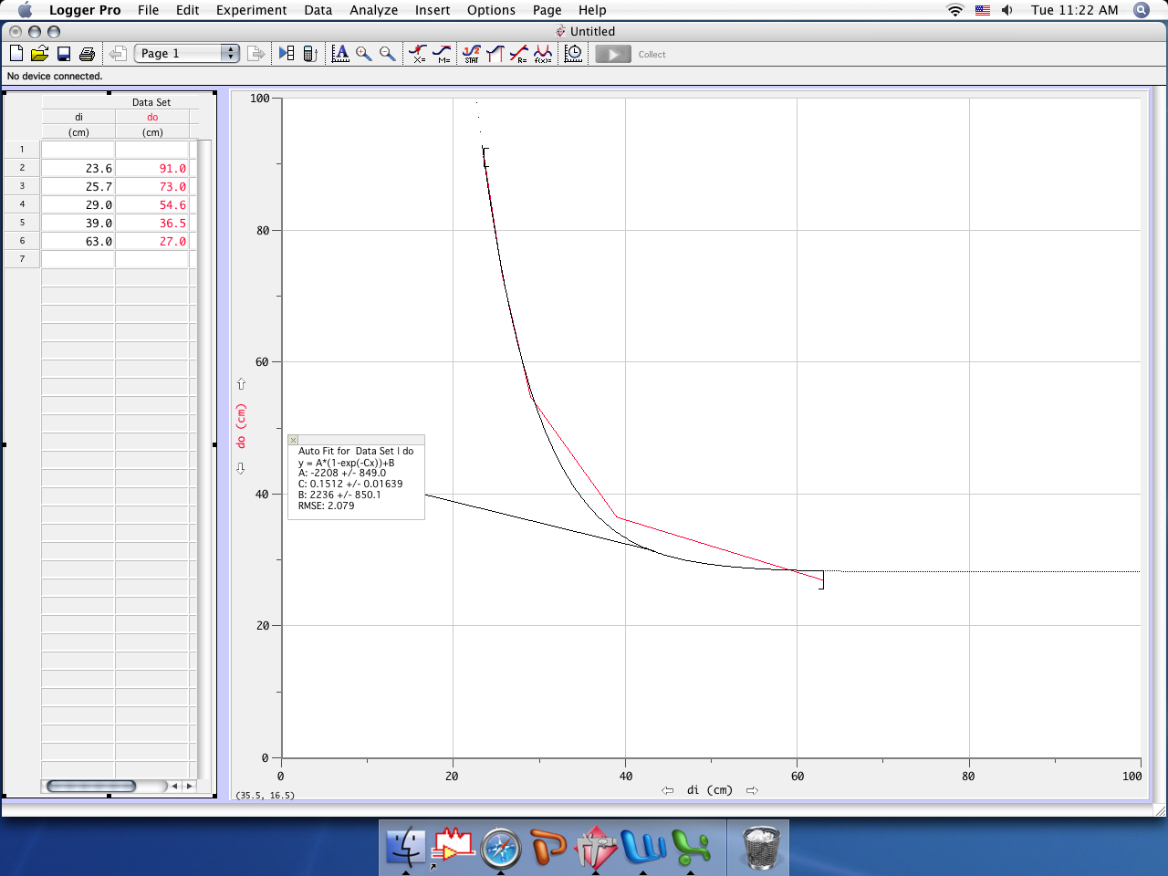Click the green Collect play button
1168x876 pixels.
pos(613,54)
